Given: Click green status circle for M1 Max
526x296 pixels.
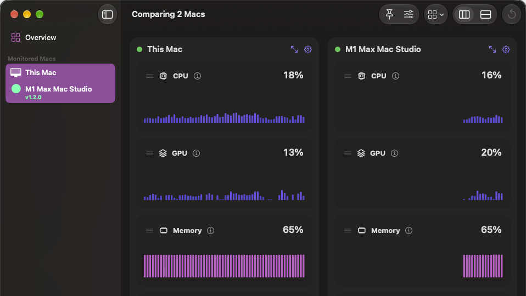Looking at the screenshot, I should 16,89.
